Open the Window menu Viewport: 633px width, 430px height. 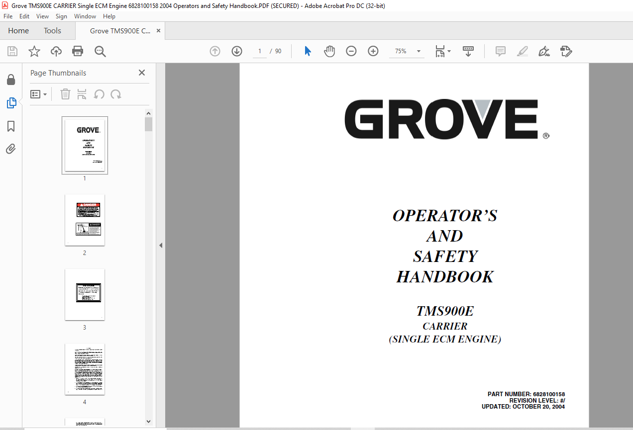point(85,16)
